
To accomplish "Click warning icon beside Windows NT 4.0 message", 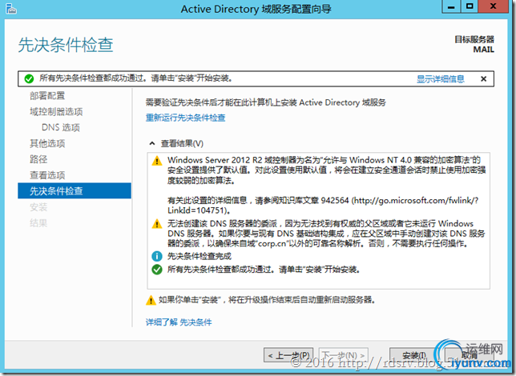I will point(157,161).
